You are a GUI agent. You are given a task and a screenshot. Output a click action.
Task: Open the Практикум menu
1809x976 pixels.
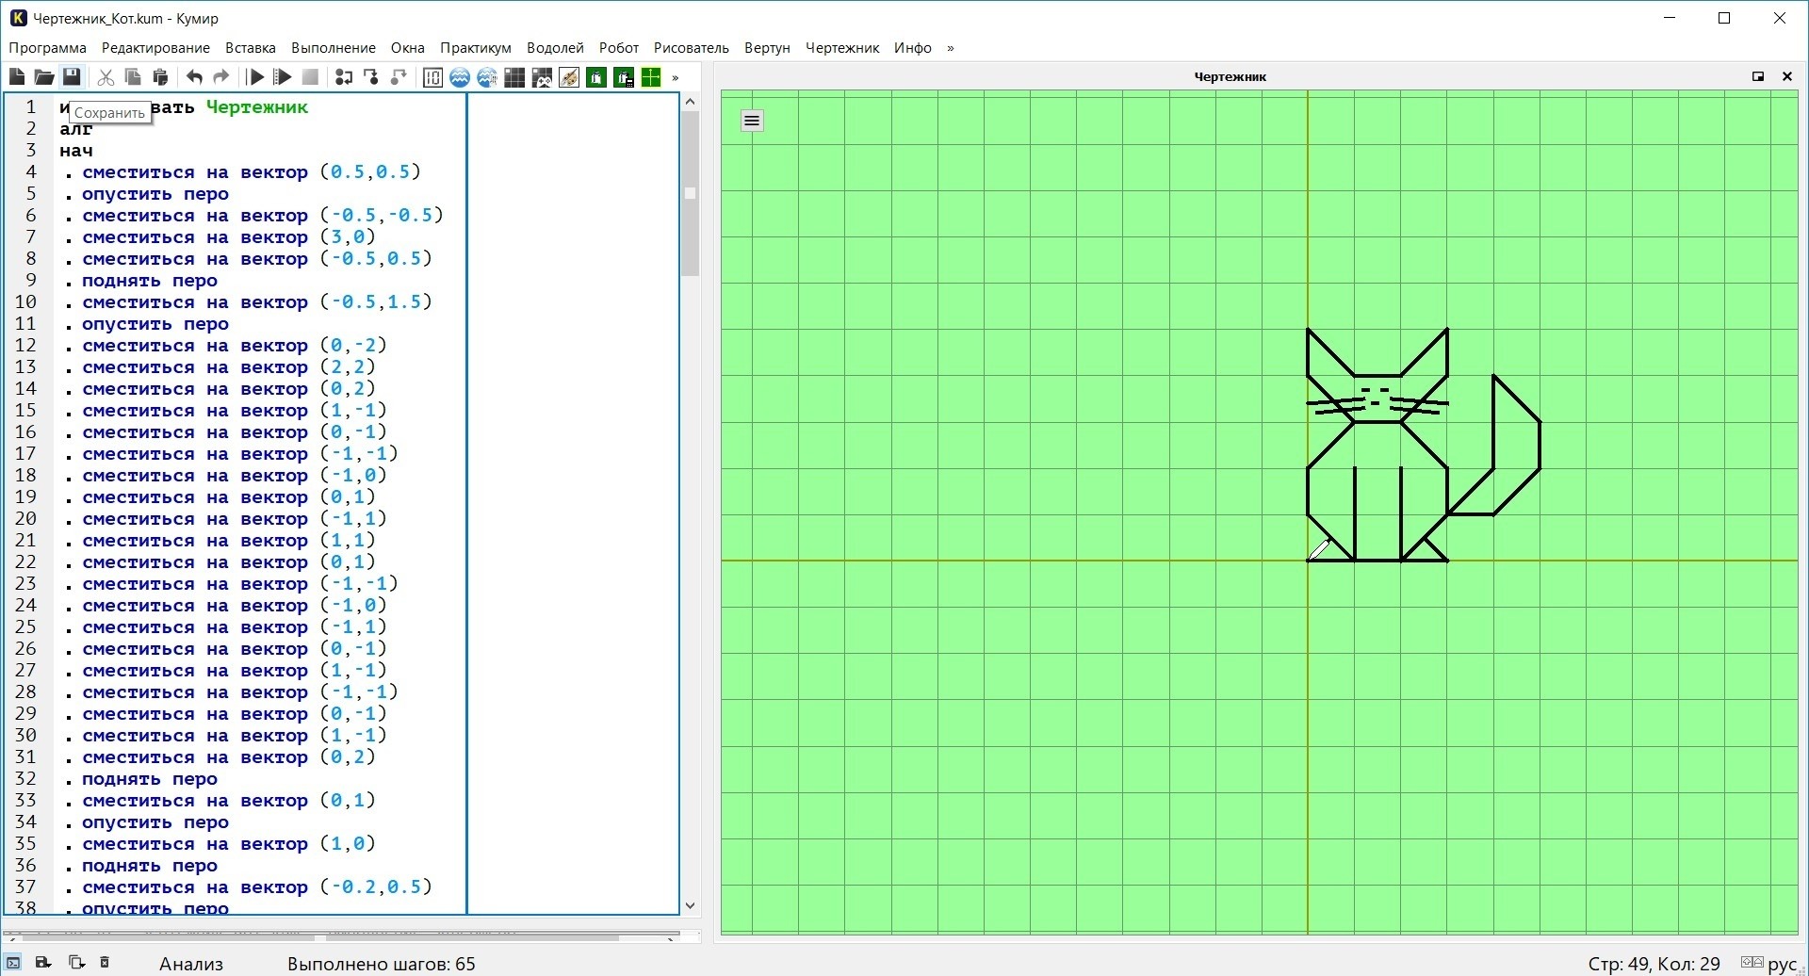476,48
